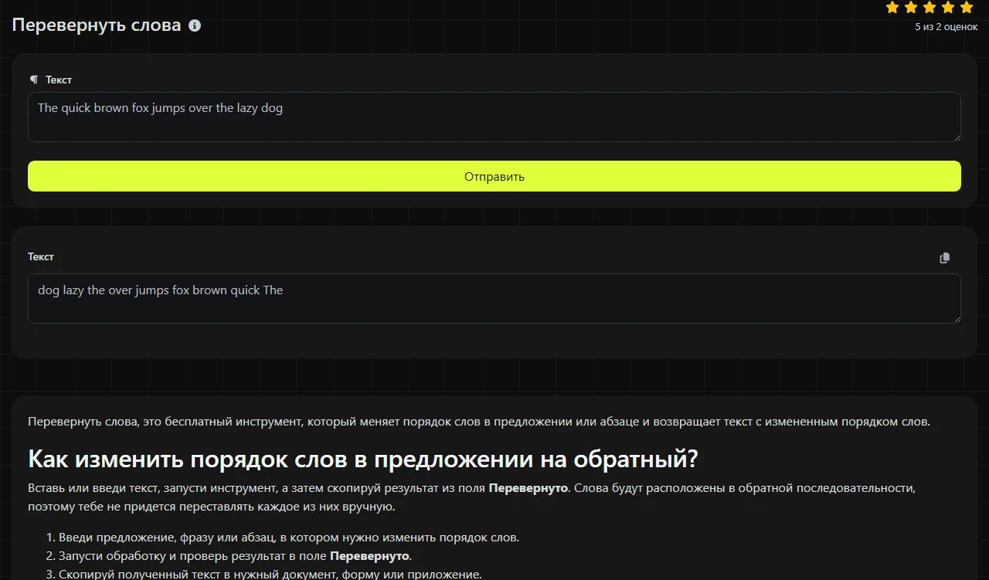The image size is (989, 580).
Task: Click the pilcrow icon next to the input Текст label
Action: pos(34,80)
